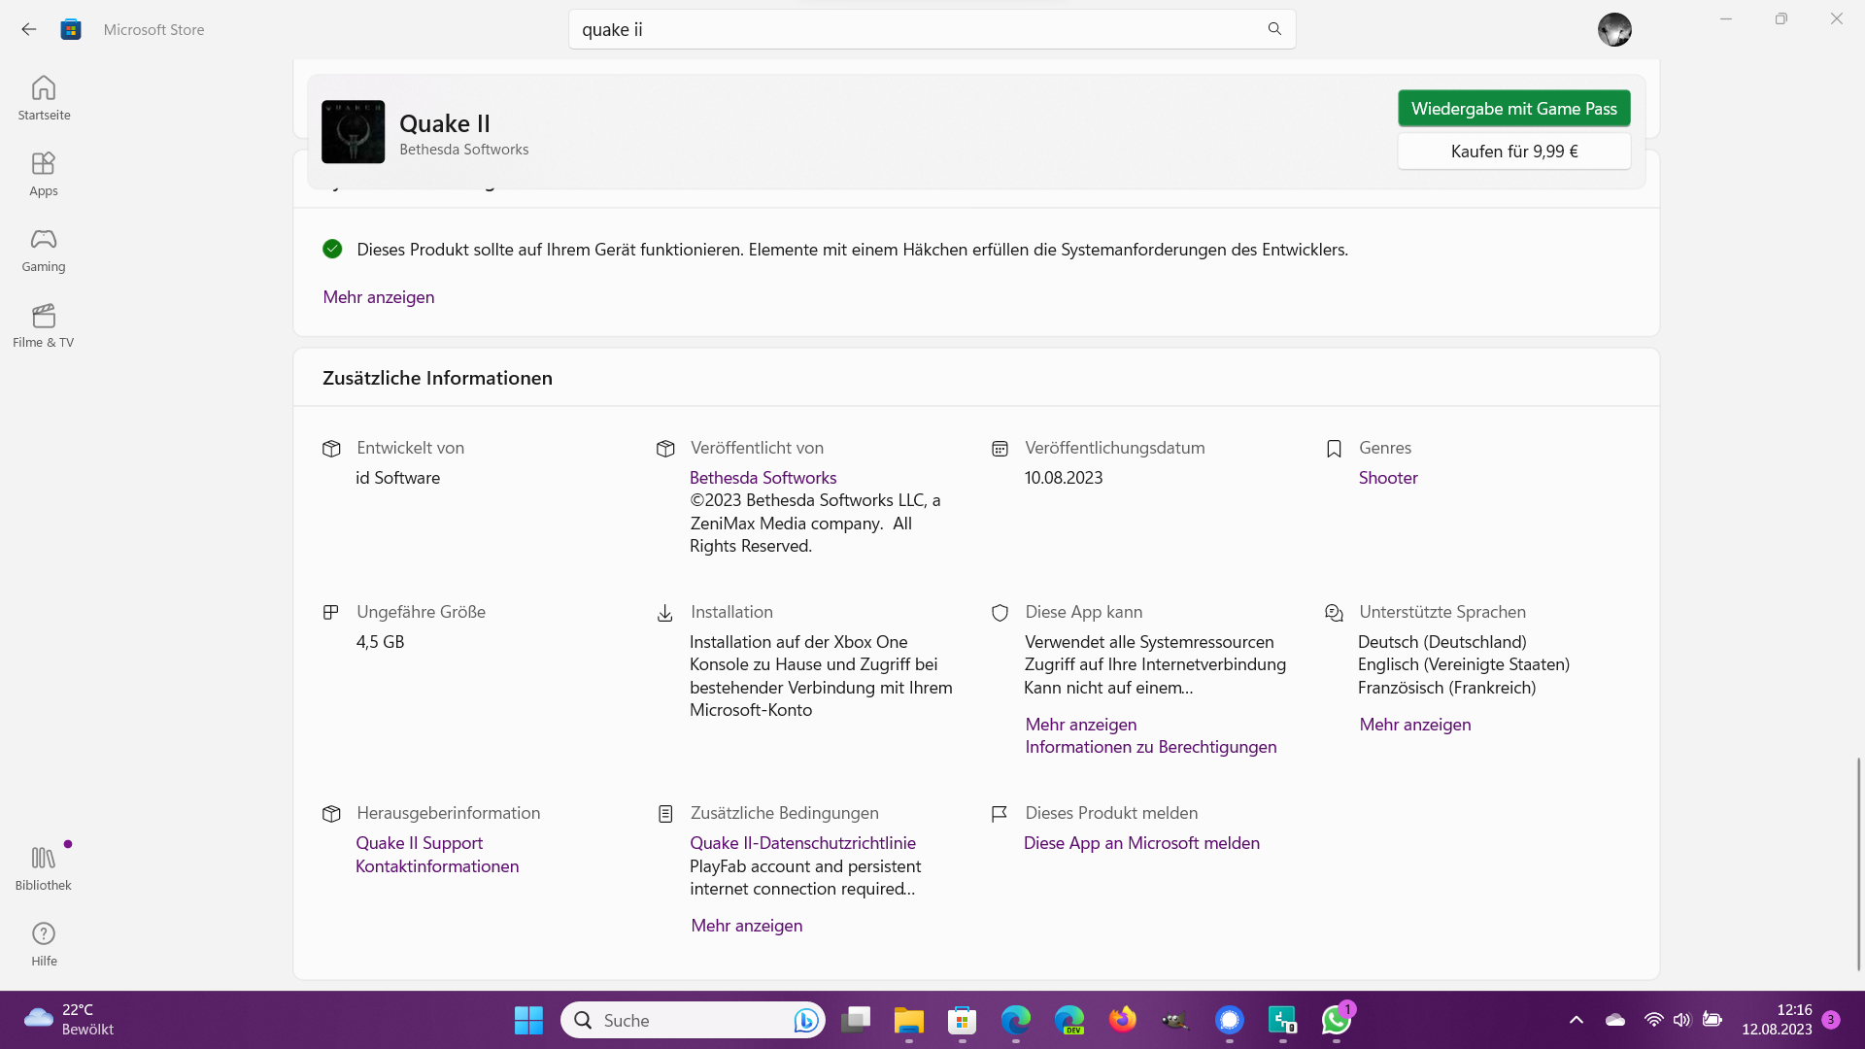Click Kaufen für 9,99 € button
This screenshot has width=1865, height=1049.
pyautogui.click(x=1513, y=152)
